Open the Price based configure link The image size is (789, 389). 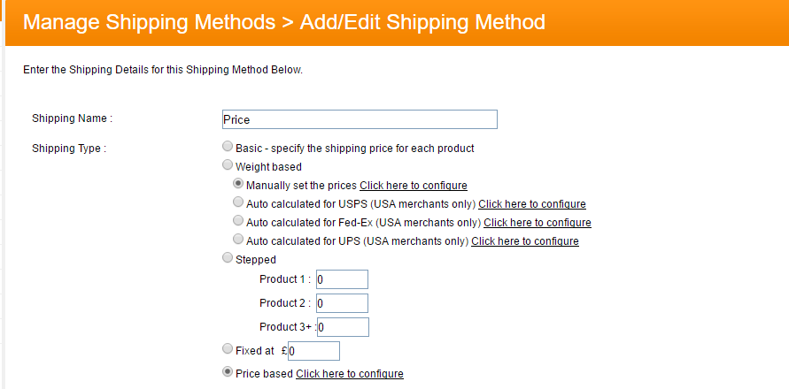click(x=349, y=374)
